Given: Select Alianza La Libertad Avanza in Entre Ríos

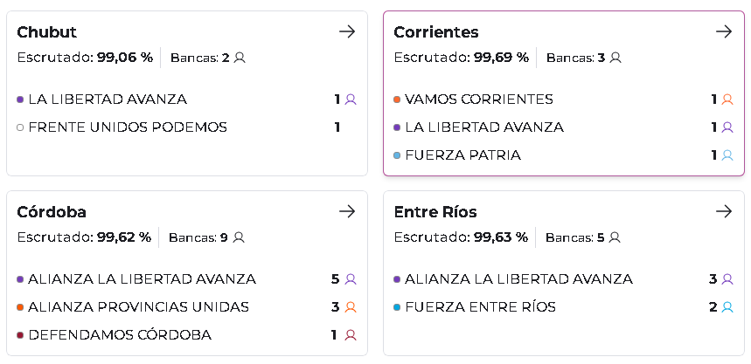Looking at the screenshot, I should coord(518,279).
